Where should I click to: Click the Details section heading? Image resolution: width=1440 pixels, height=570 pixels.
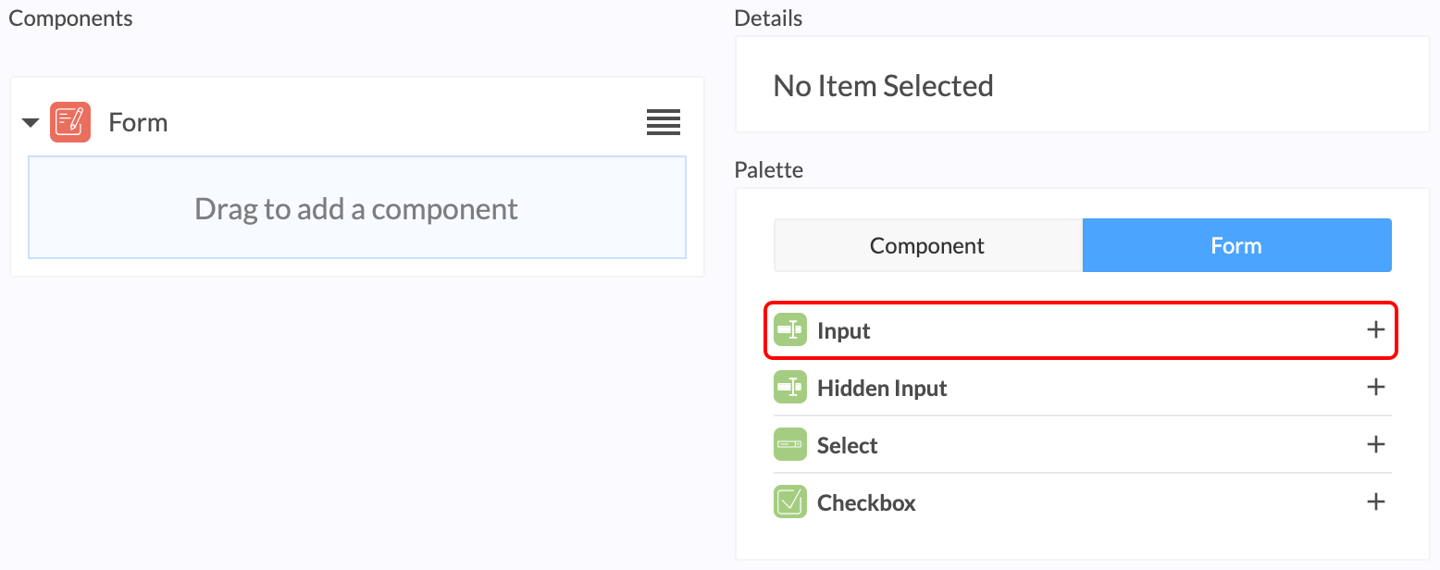point(768,18)
